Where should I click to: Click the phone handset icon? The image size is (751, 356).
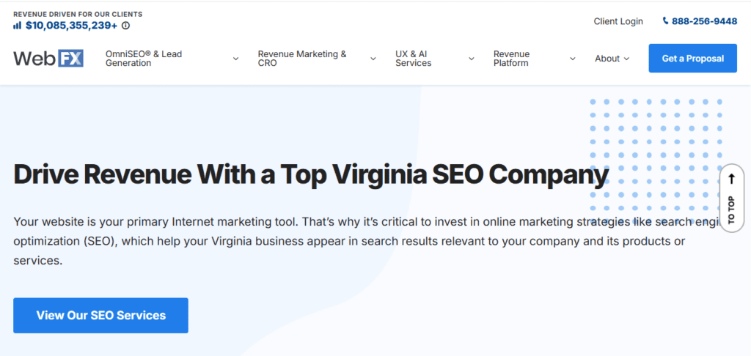pyautogui.click(x=665, y=21)
